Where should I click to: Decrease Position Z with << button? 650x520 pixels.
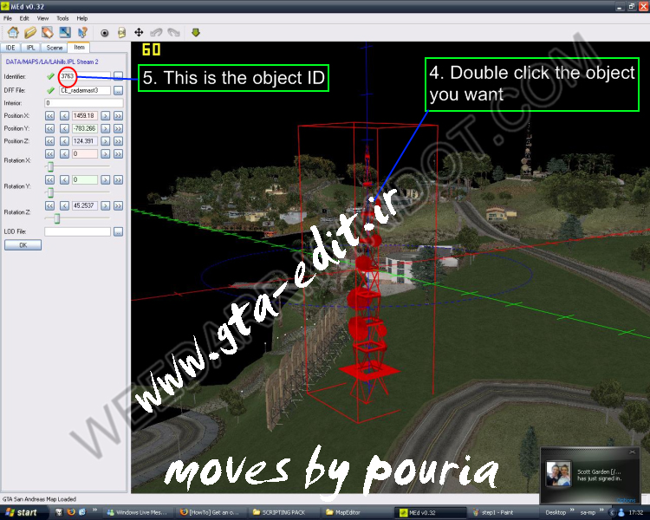click(49, 141)
